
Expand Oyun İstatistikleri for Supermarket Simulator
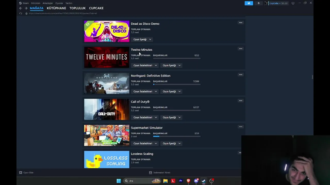[145, 143]
